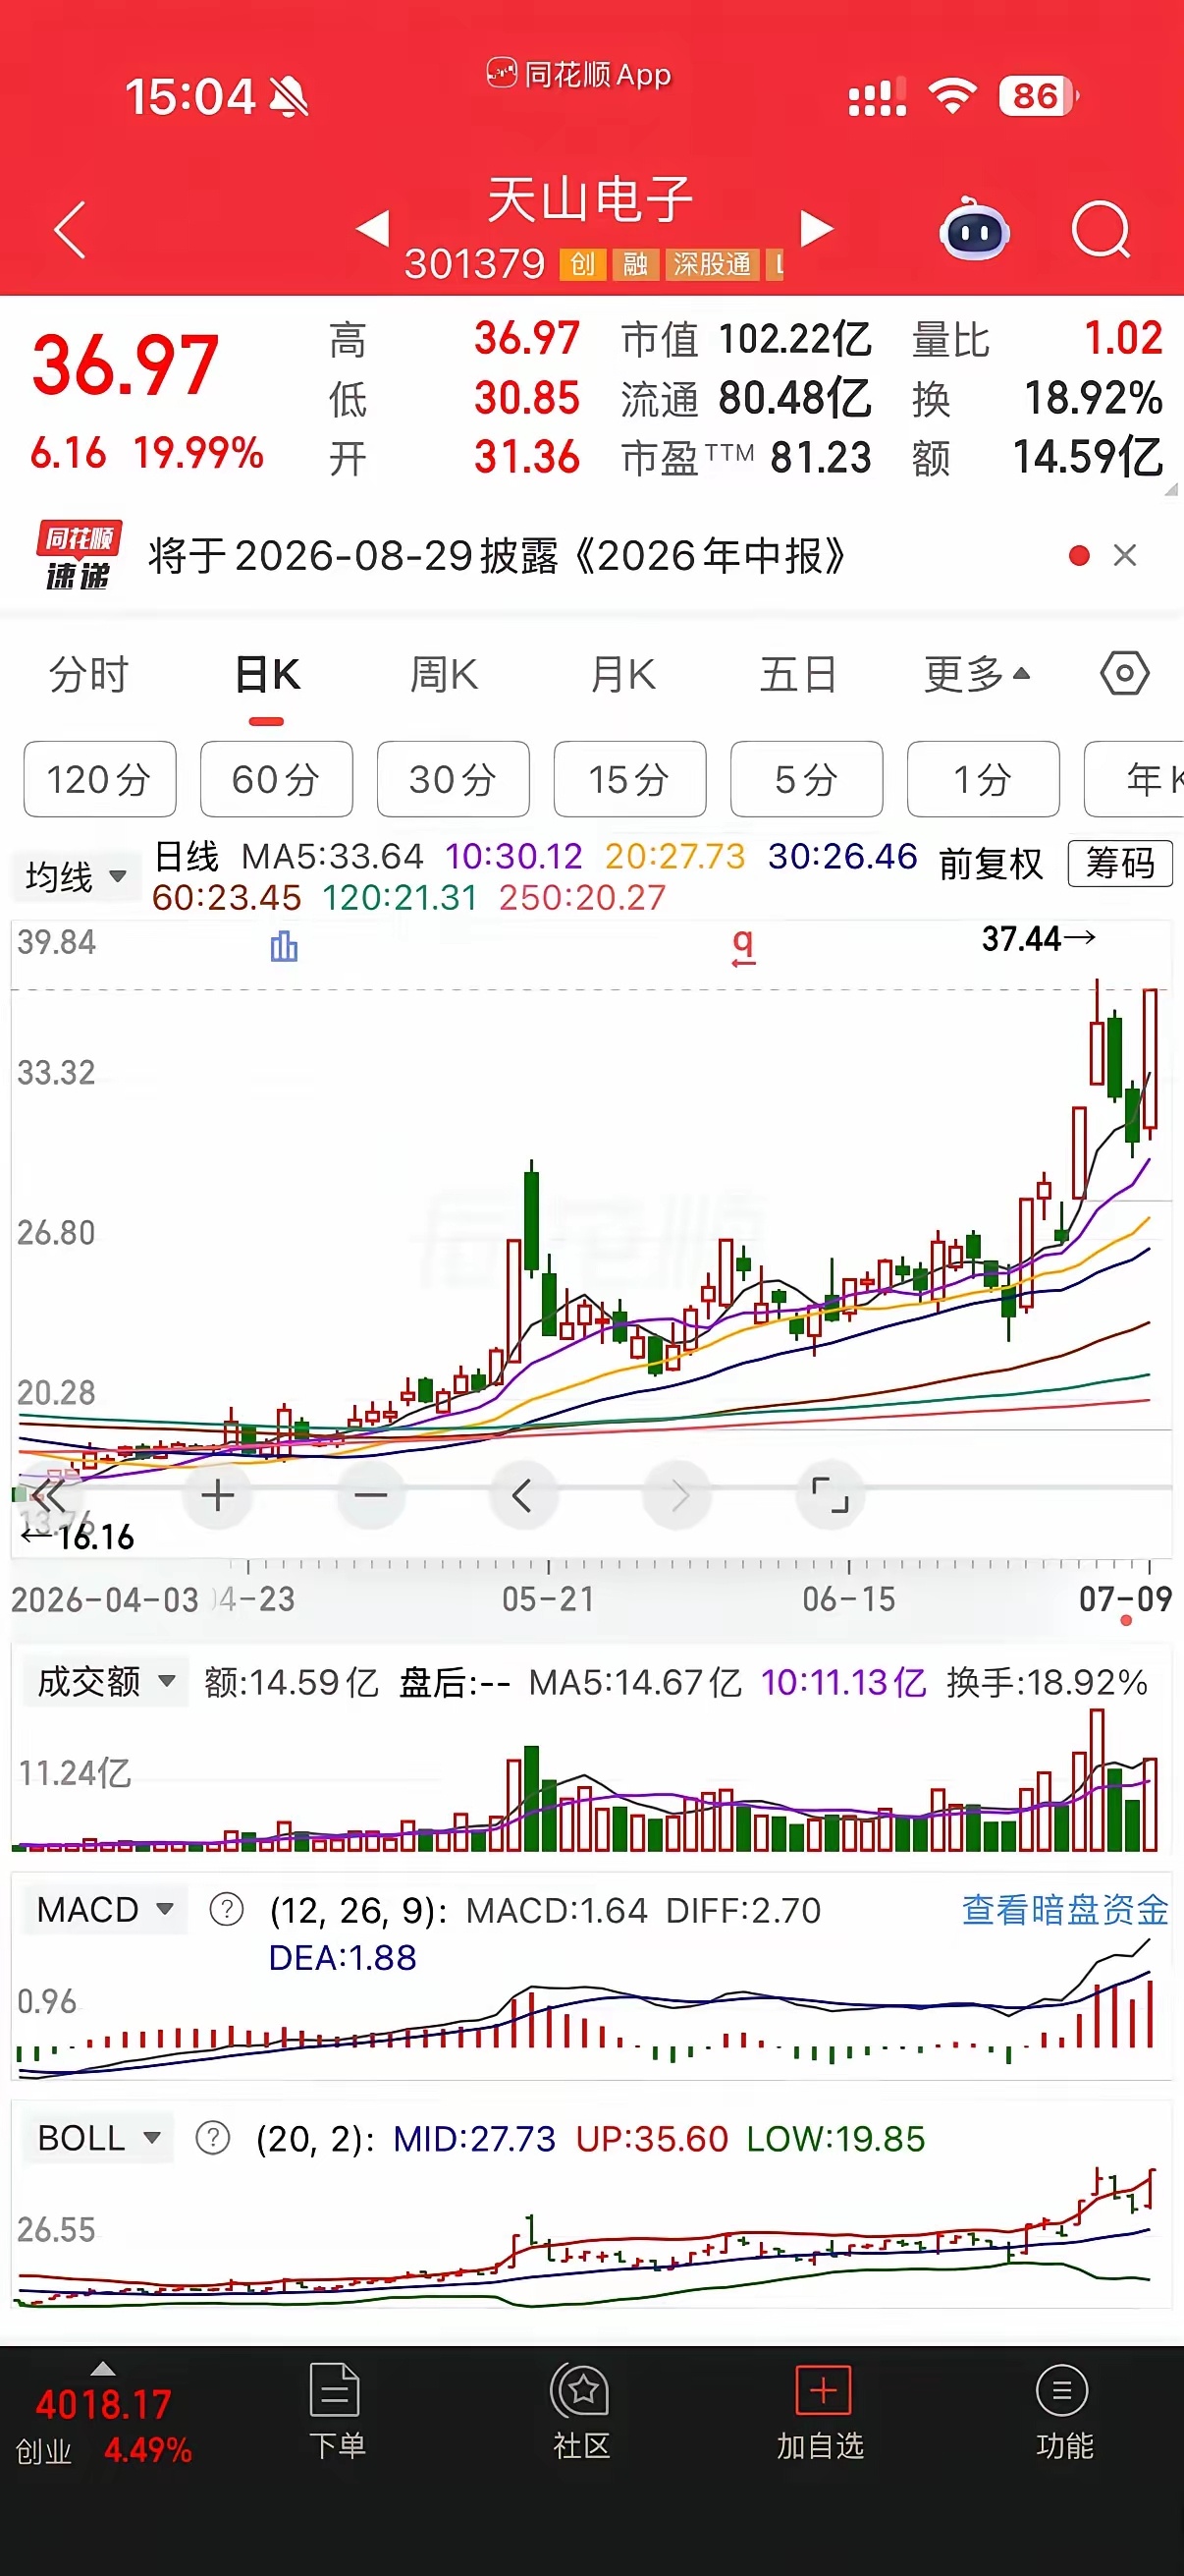This screenshot has height=2576, width=1184.
Task: Zoom in chart with plus button
Action: click(x=218, y=1496)
